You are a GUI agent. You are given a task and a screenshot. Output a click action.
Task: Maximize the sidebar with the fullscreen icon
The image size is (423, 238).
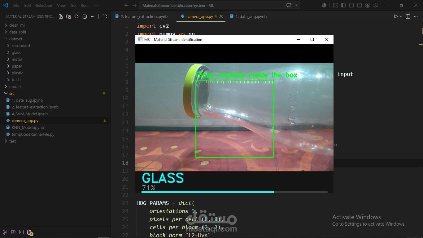point(105,17)
